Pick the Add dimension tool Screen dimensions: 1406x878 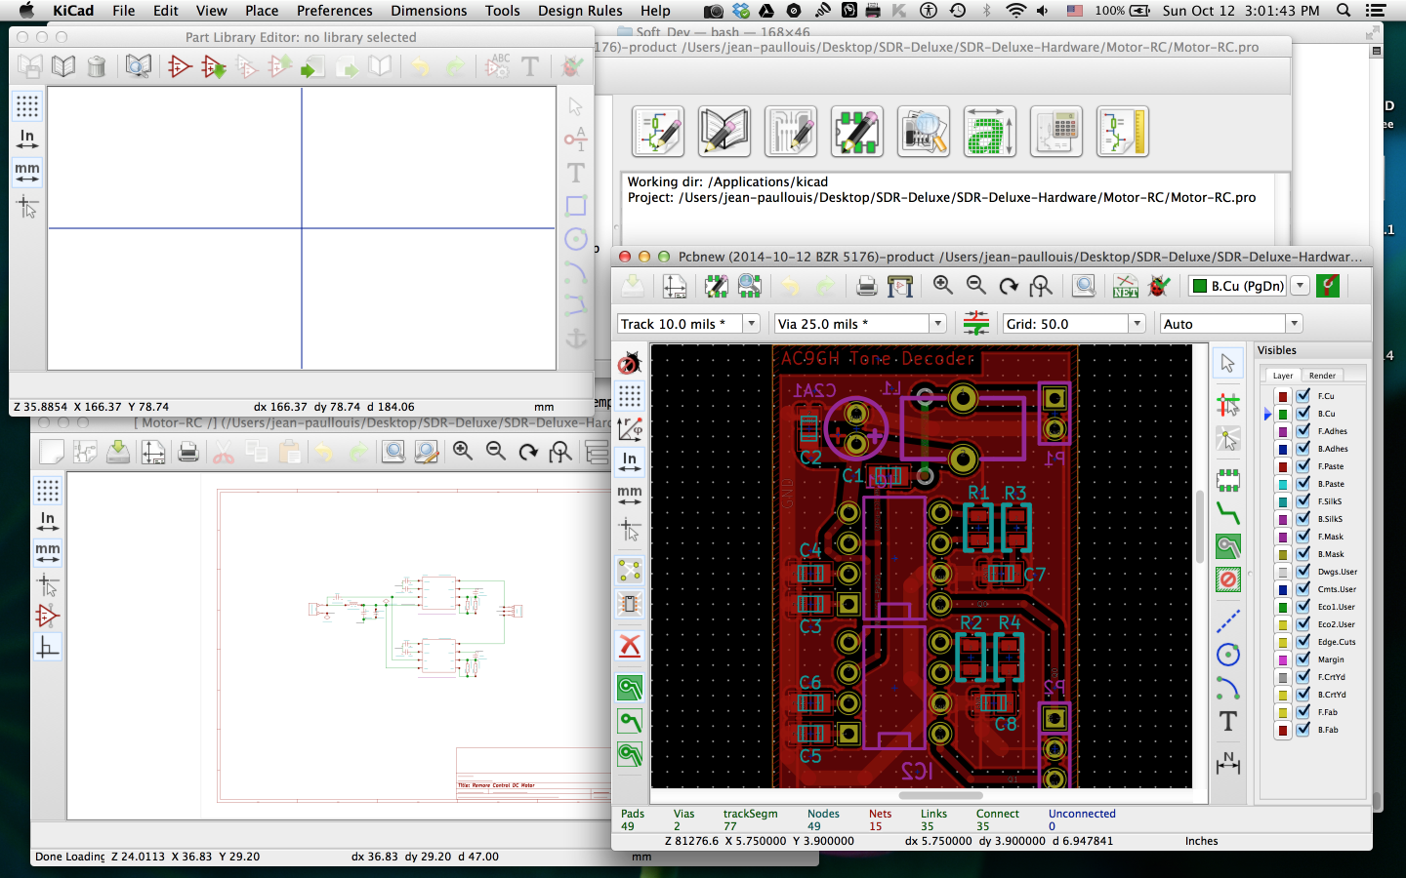pyautogui.click(x=1227, y=764)
